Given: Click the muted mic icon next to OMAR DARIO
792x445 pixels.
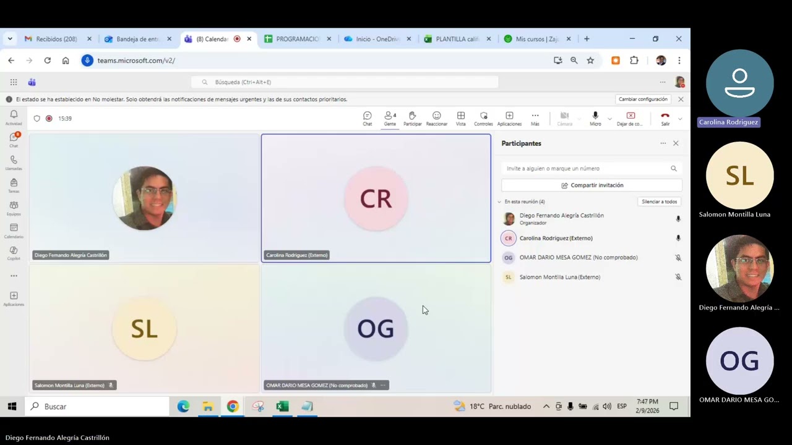Looking at the screenshot, I should pos(678,258).
